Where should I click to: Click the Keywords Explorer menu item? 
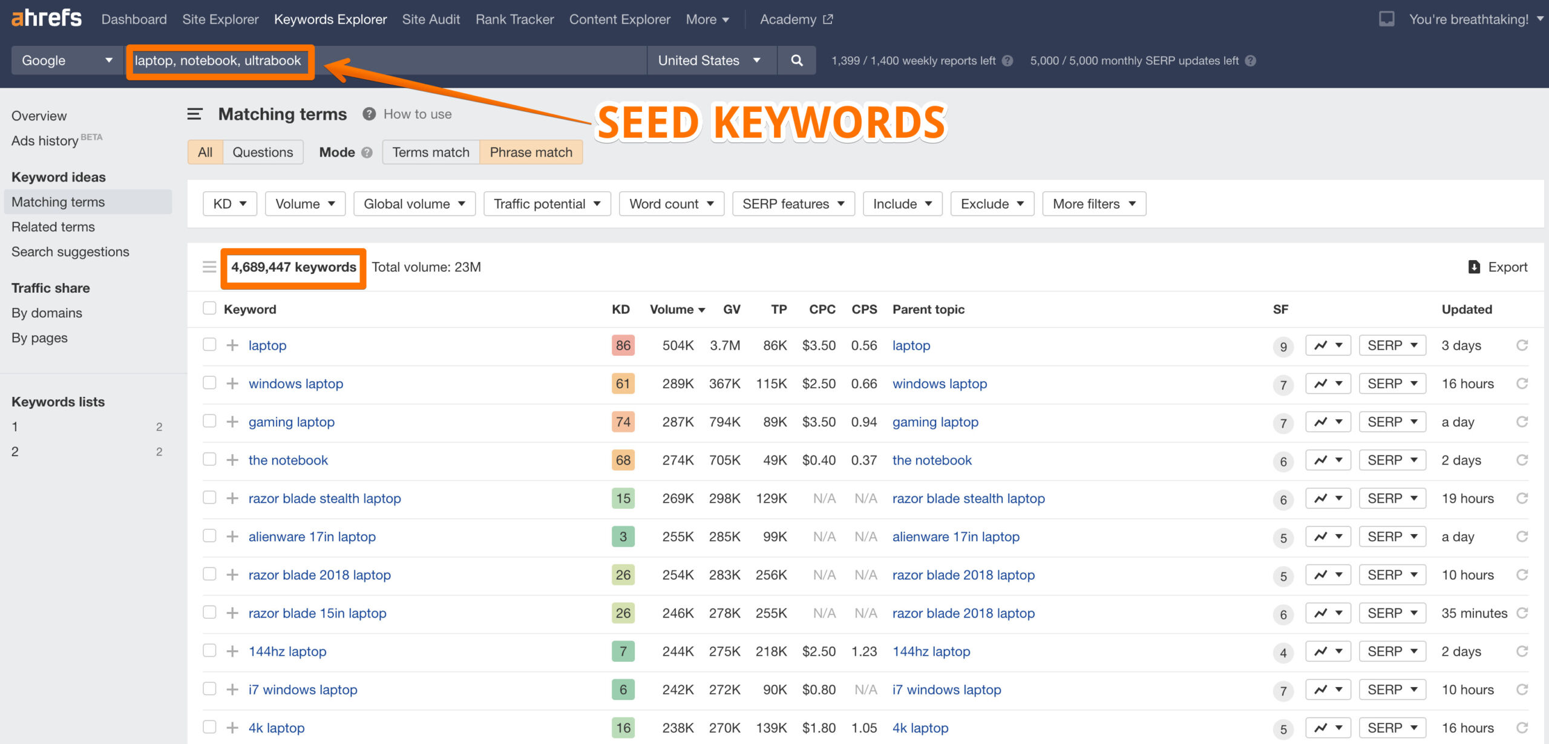pyautogui.click(x=330, y=19)
